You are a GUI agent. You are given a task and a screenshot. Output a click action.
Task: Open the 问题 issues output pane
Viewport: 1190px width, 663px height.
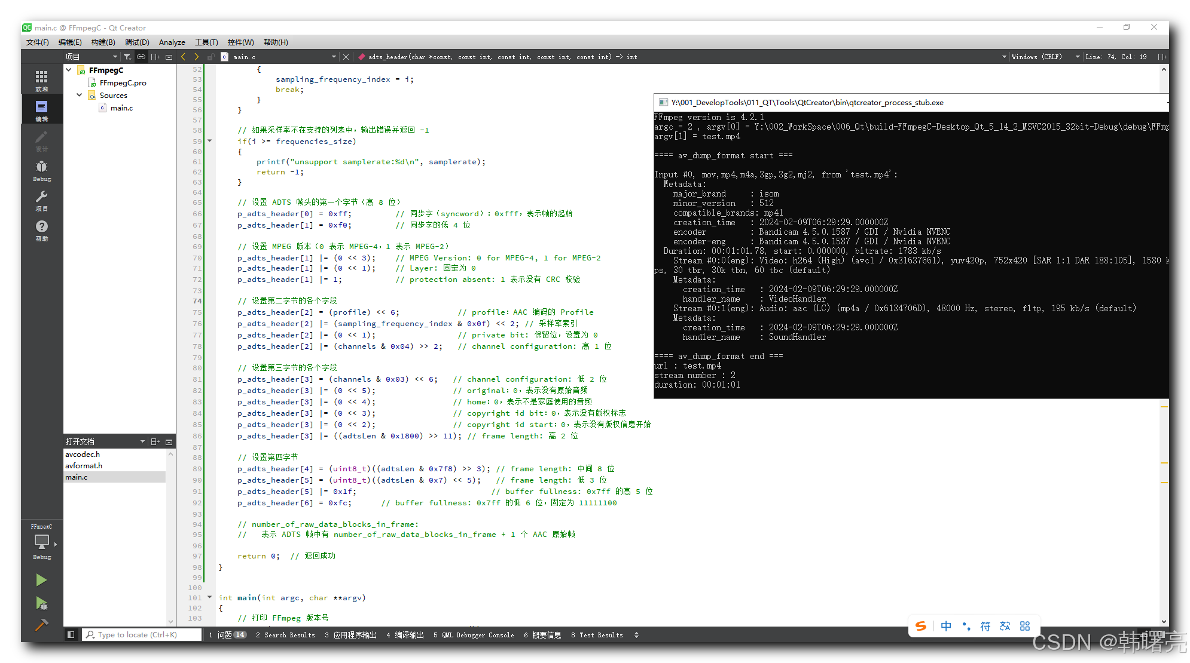pos(227,635)
